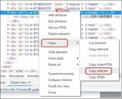
Task: Switch to the What's New tab
Action: tap(18, 83)
